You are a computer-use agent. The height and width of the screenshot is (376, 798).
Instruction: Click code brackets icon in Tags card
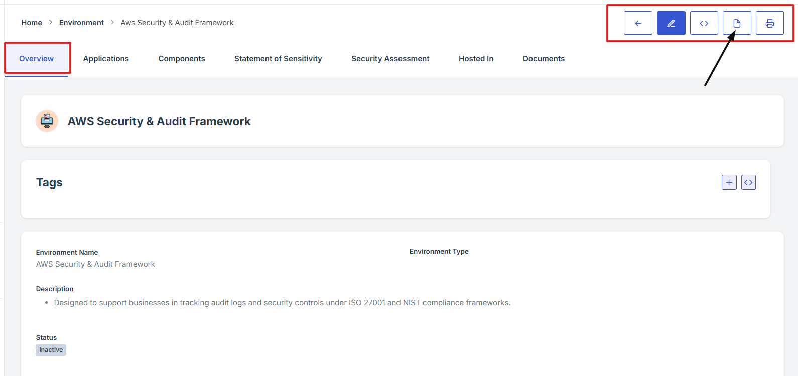(x=748, y=182)
